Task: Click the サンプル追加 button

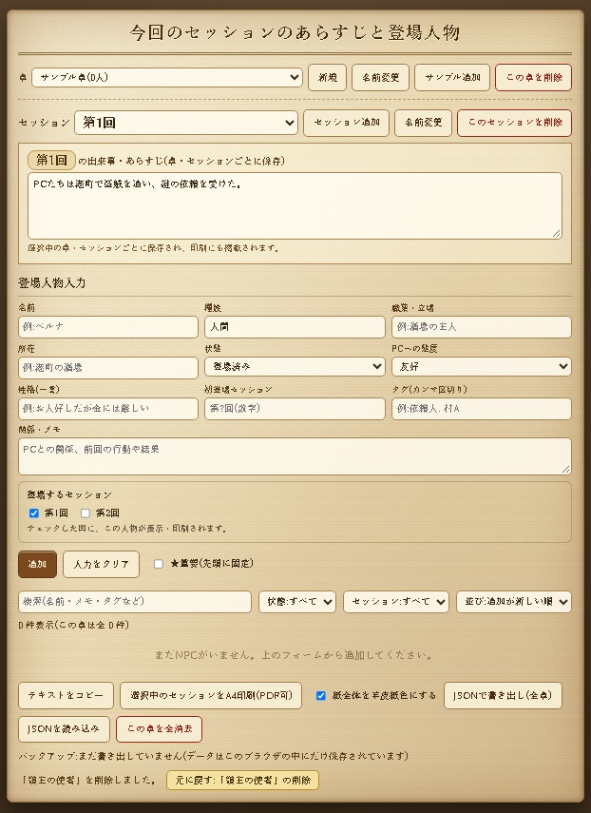Action: [452, 78]
